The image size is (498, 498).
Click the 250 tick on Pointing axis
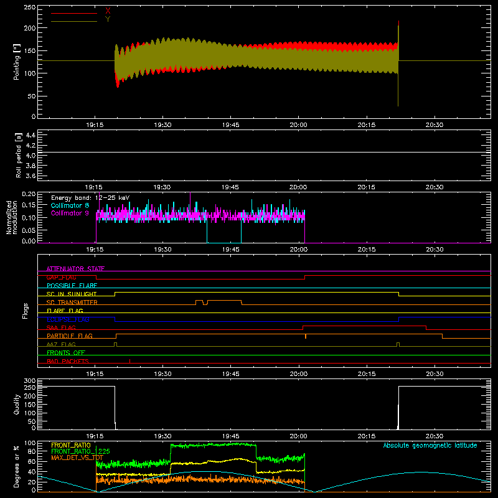[x=30, y=7]
